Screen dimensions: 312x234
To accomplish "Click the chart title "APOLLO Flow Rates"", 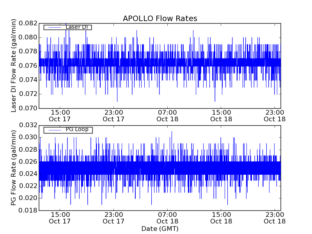I will tap(160, 18).
